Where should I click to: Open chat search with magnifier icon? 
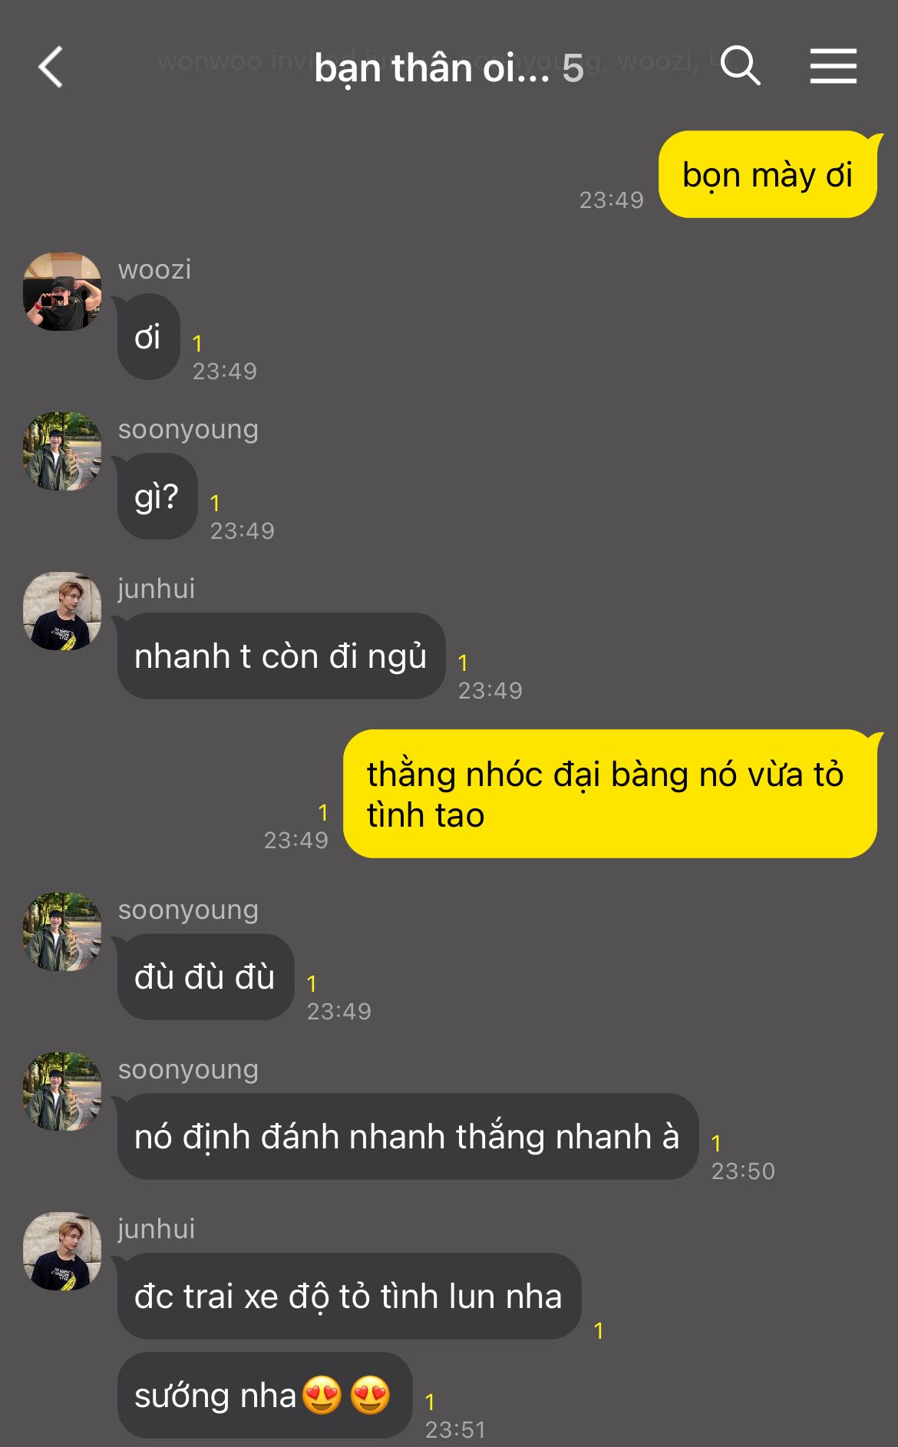pyautogui.click(x=740, y=65)
